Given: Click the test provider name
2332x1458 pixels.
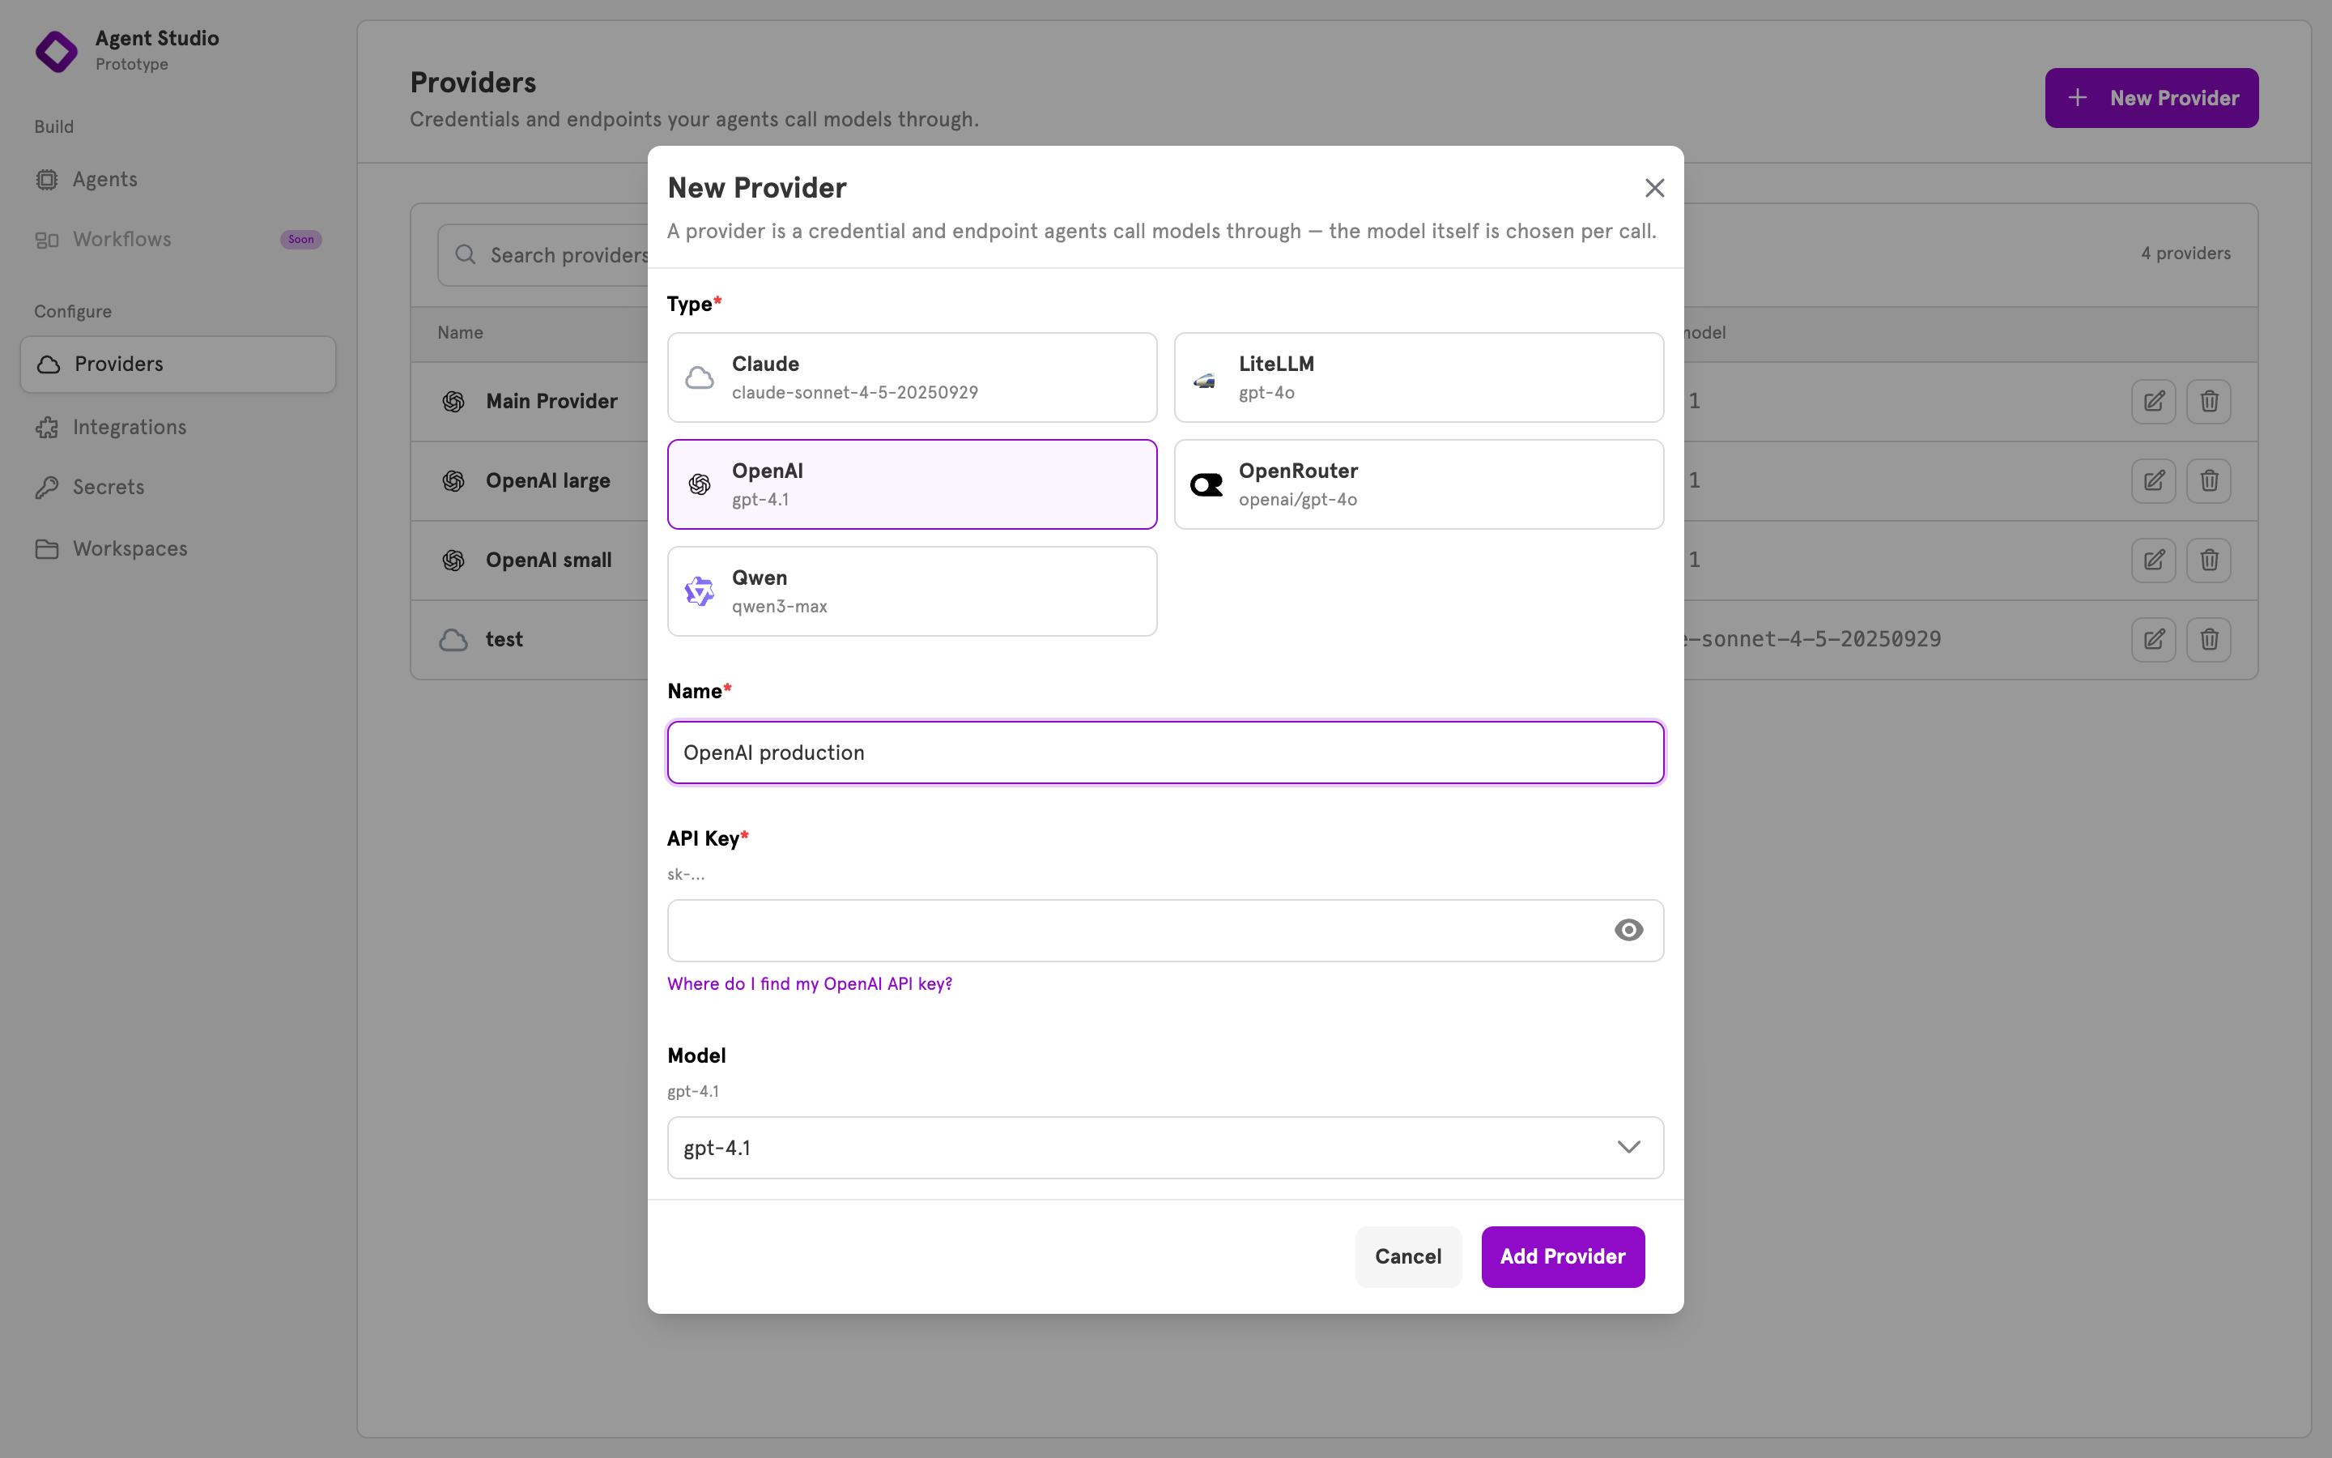Looking at the screenshot, I should coord(504,639).
